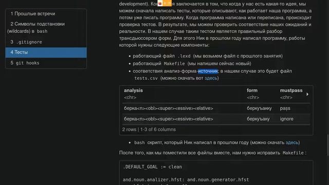
Task: Select the cell 'беркуъакку'
Action: (x=259, y=108)
